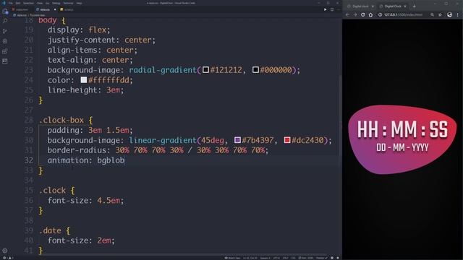The height and width of the screenshot is (260, 463).
Task: Click the HH : MM : SS clock preview
Action: 402,129
